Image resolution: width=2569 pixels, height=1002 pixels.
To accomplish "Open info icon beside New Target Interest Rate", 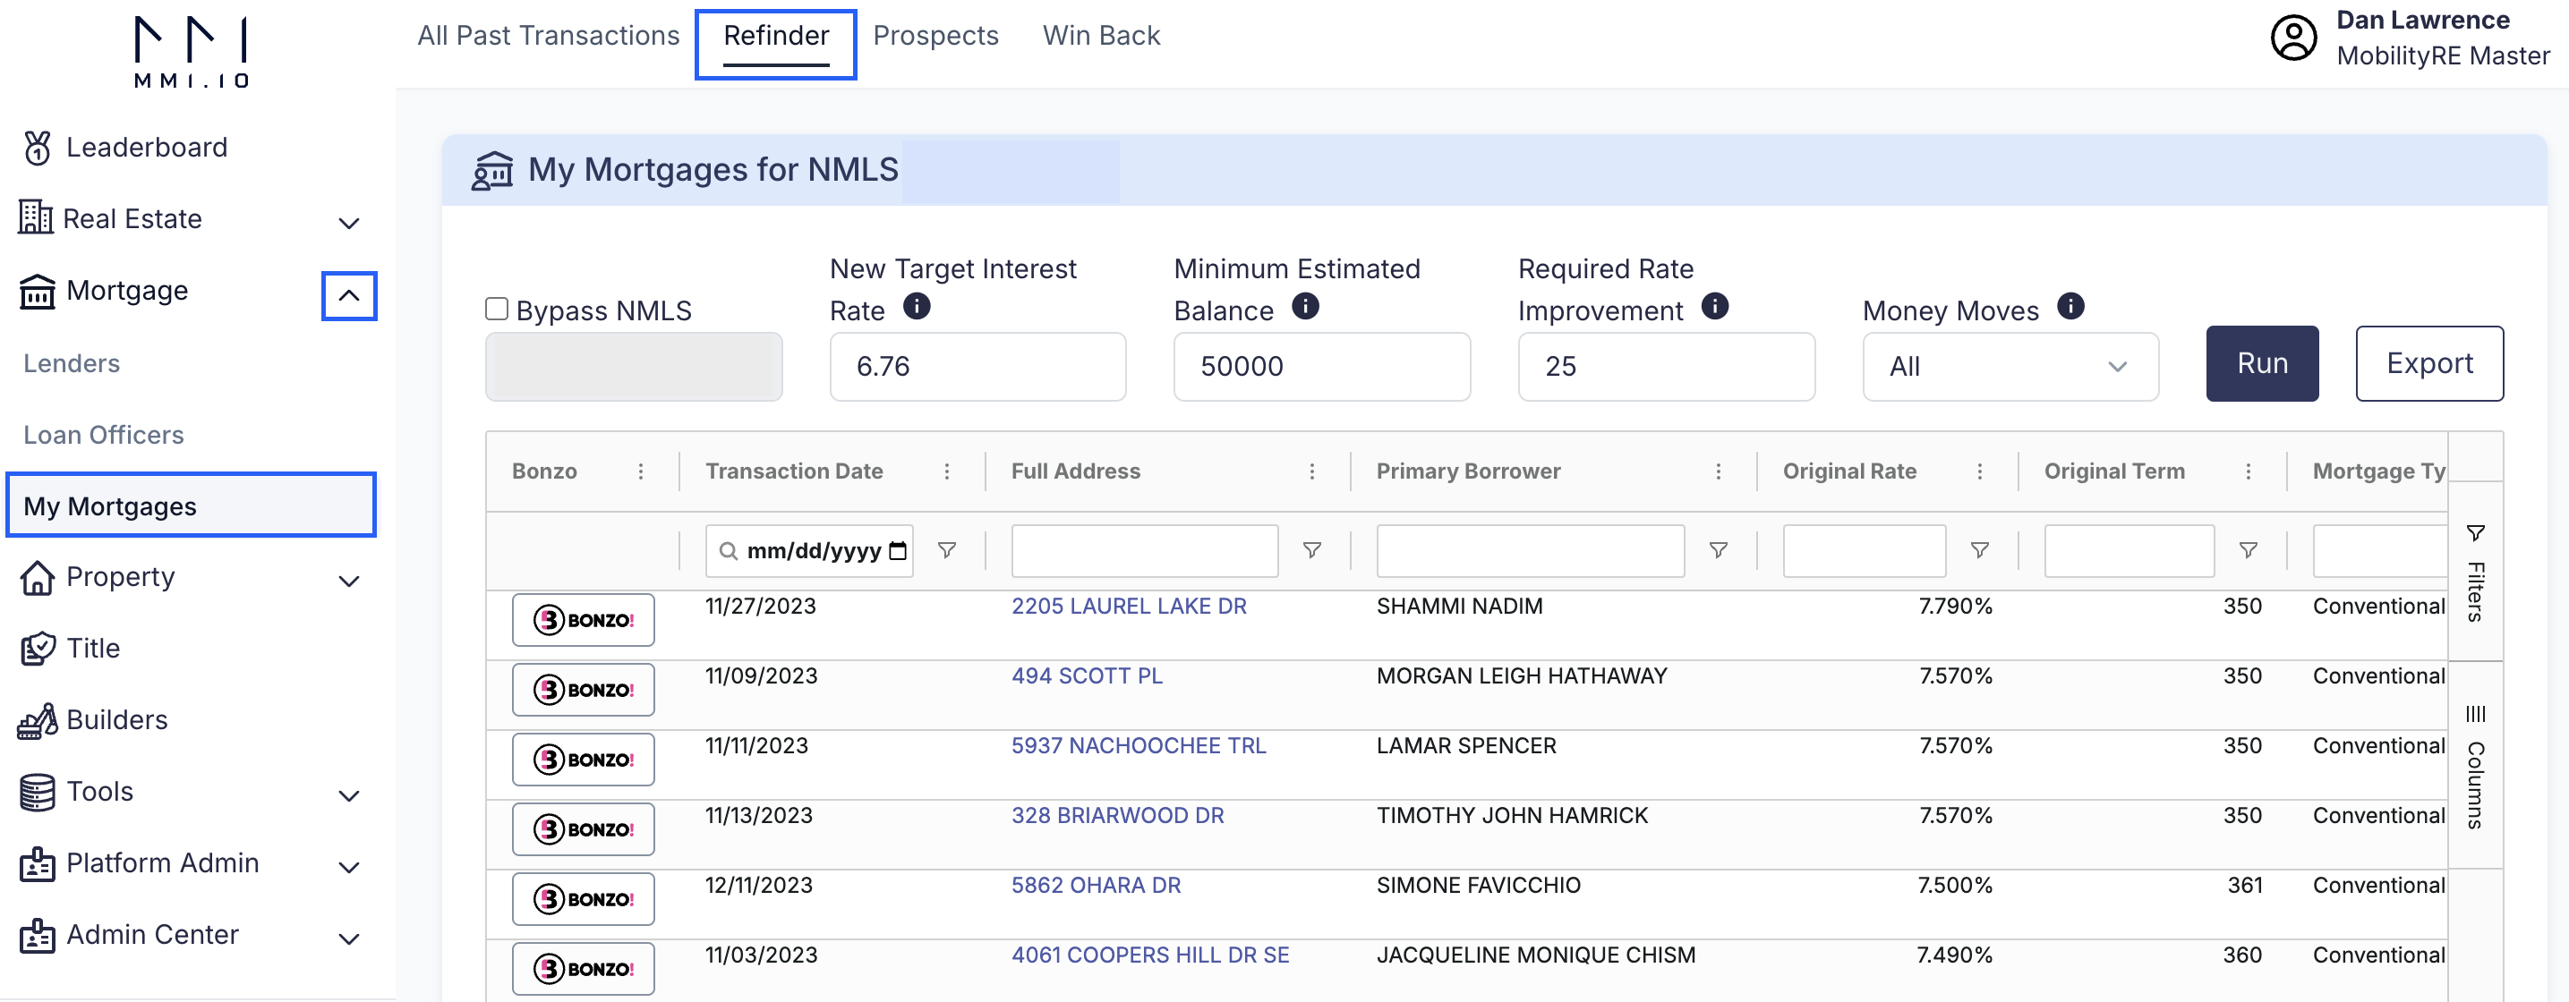I will point(917,306).
